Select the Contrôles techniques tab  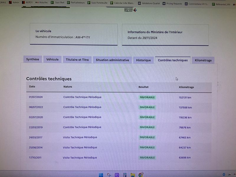click(x=173, y=60)
